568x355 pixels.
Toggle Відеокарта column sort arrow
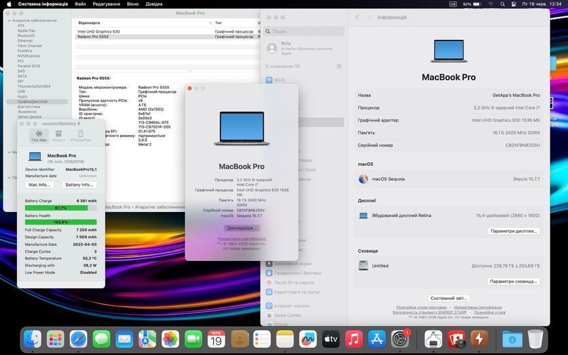pyautogui.click(x=210, y=23)
